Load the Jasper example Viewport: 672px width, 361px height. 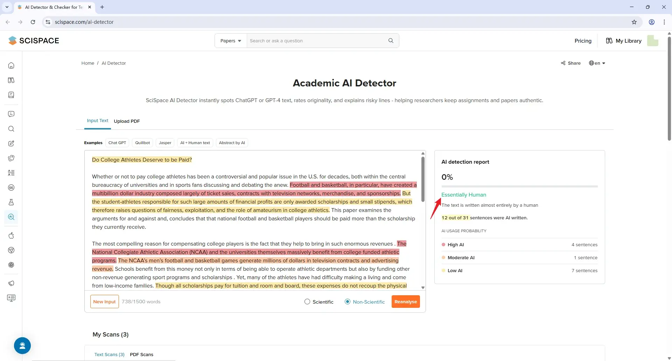click(x=165, y=143)
